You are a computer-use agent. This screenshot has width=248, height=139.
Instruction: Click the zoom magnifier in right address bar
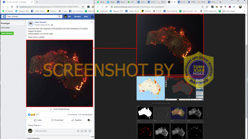[x=202, y=7]
